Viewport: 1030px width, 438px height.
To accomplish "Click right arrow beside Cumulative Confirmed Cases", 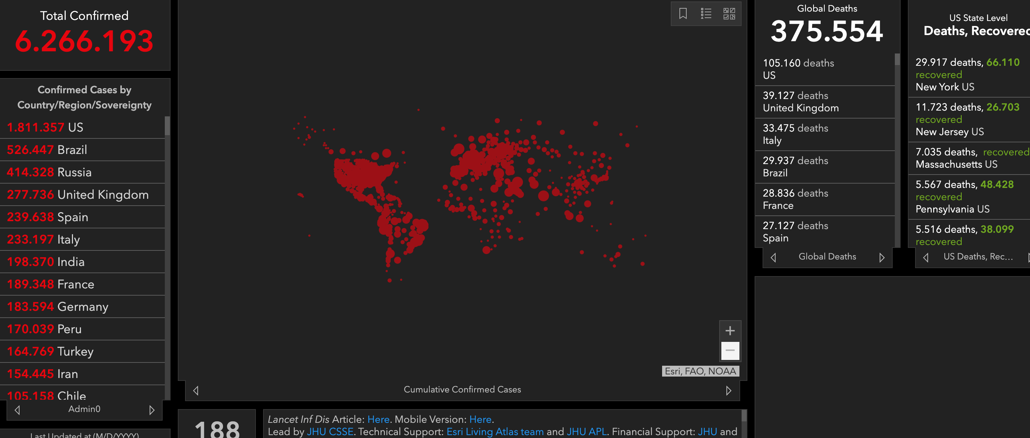I will (x=728, y=390).
